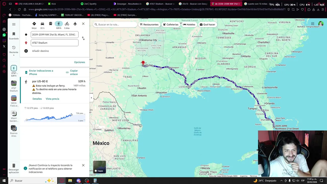This screenshot has width=327, height=184.
Task: Switch to the 25x13 Google search tab
Action: click(193, 4)
